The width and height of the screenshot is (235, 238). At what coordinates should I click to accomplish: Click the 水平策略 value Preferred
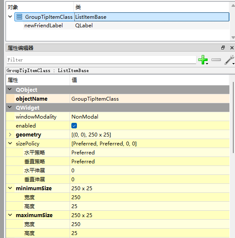[83, 153]
